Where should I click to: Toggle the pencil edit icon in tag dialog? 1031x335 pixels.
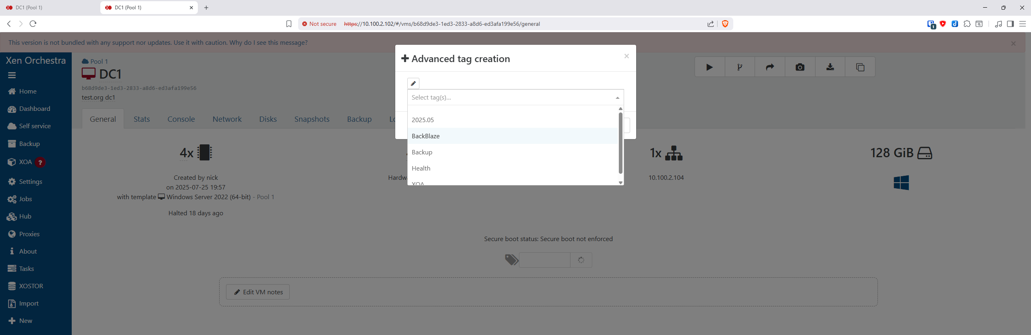pyautogui.click(x=413, y=83)
